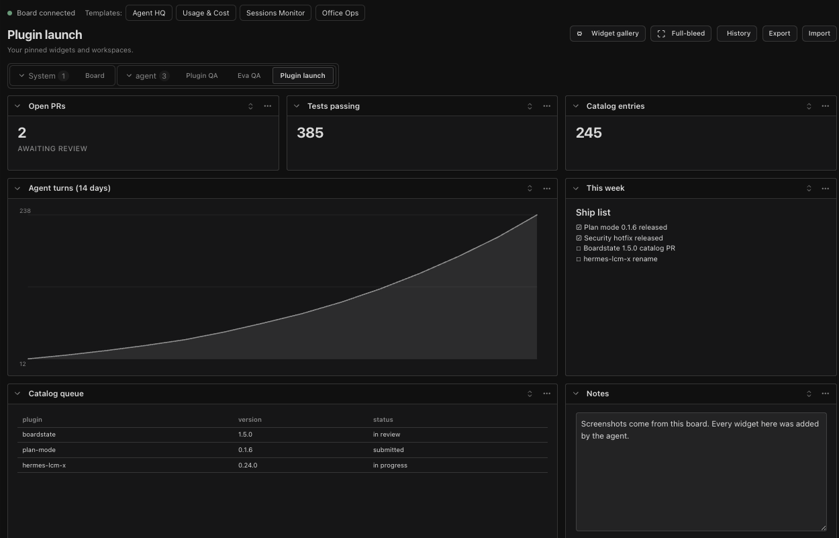Screen dimensions: 839x538
Task: Open the Widget gallery
Action: pos(608,34)
